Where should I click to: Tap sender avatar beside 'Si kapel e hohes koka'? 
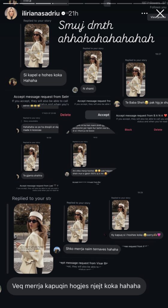pyautogui.click(x=13, y=82)
